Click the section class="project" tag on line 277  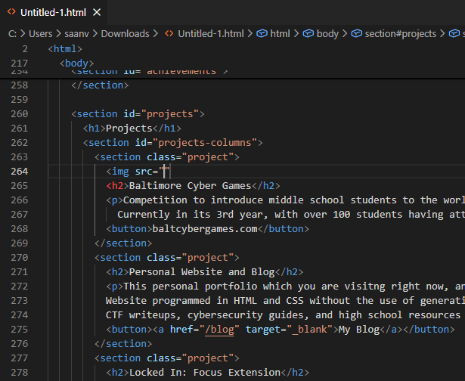pos(167,358)
